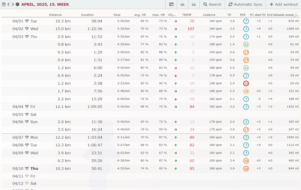Open Search in the toolbar
301x190 pixels.
(x=212, y=4)
